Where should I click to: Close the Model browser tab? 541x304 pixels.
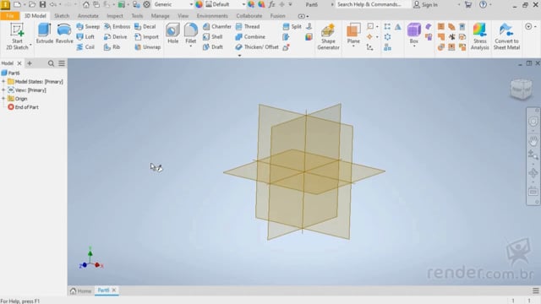[19, 63]
